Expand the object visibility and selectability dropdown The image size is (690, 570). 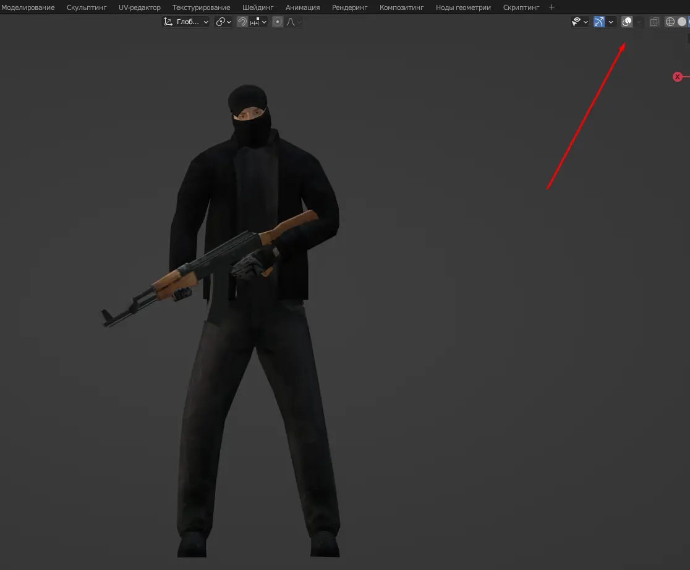coord(580,22)
